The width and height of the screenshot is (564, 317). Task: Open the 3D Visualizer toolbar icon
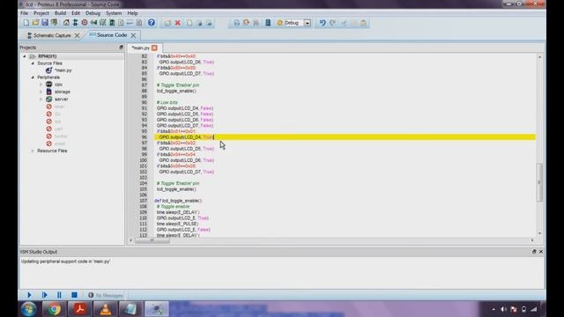point(94,23)
